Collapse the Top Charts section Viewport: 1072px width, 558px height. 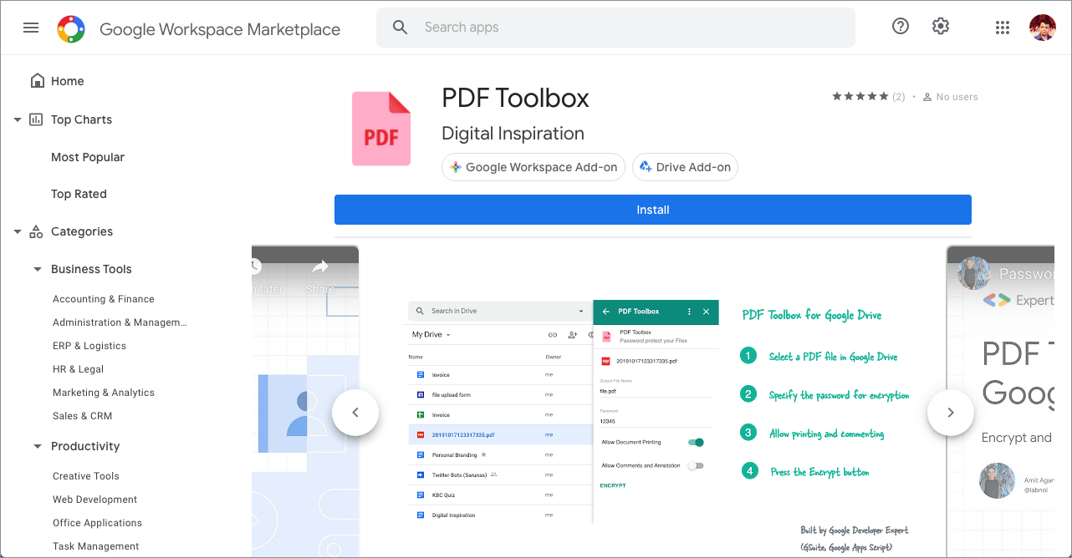pyautogui.click(x=18, y=119)
